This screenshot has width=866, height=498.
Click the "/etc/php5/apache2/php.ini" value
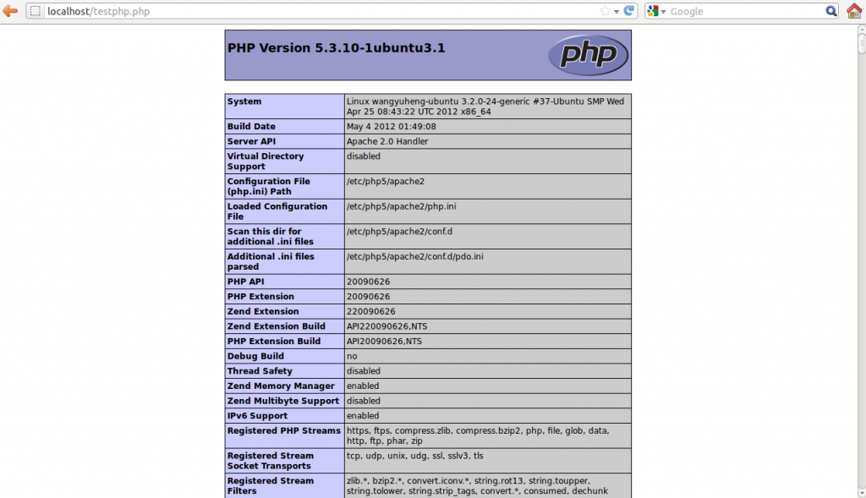click(x=402, y=206)
